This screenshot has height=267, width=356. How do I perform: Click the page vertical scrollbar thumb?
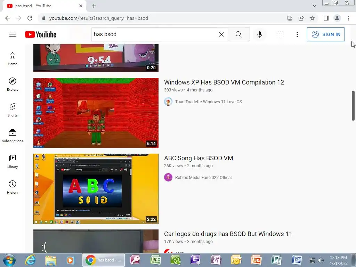point(353,106)
